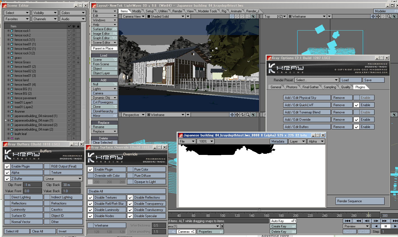Open the Render tab in Layout

pos(177,11)
